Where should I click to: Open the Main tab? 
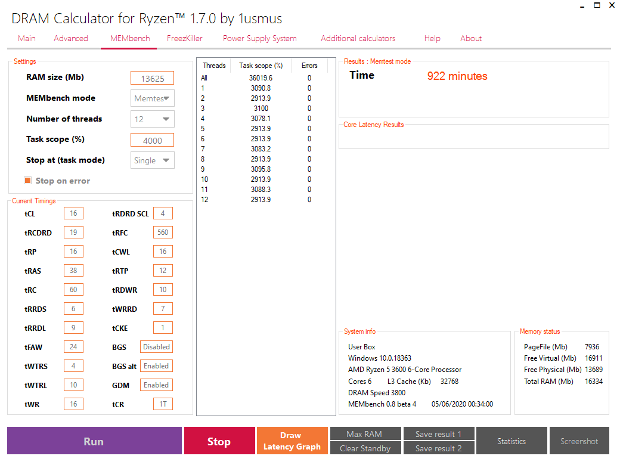click(x=26, y=38)
